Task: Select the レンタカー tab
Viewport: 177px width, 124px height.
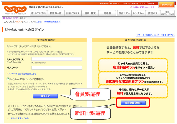Action: click(139, 13)
